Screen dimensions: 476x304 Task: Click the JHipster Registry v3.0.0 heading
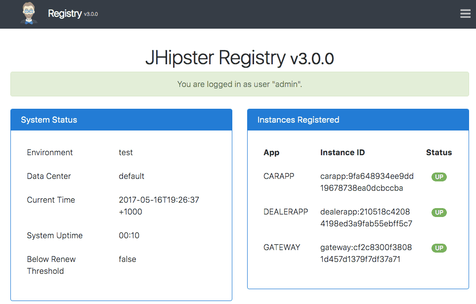pos(240,58)
